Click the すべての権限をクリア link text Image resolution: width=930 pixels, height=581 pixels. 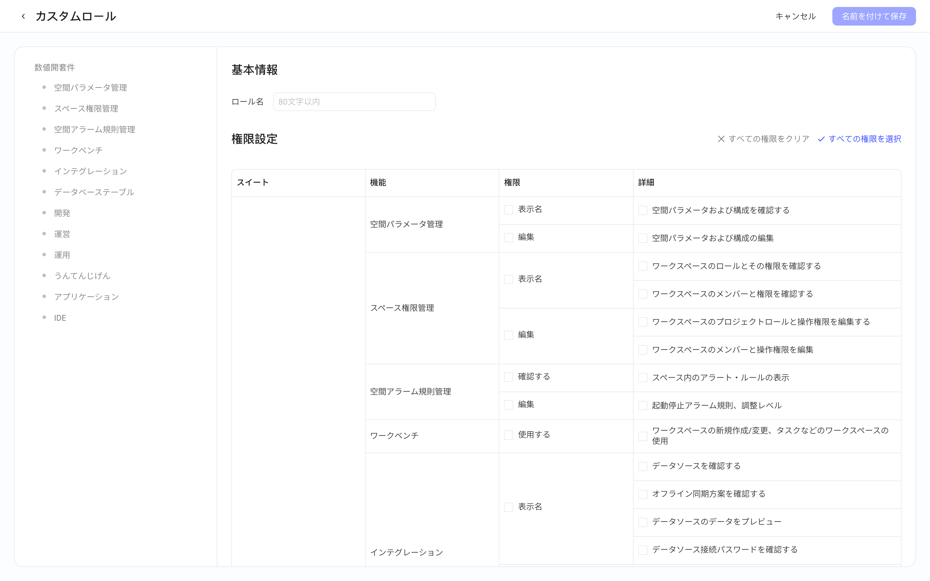pos(769,139)
